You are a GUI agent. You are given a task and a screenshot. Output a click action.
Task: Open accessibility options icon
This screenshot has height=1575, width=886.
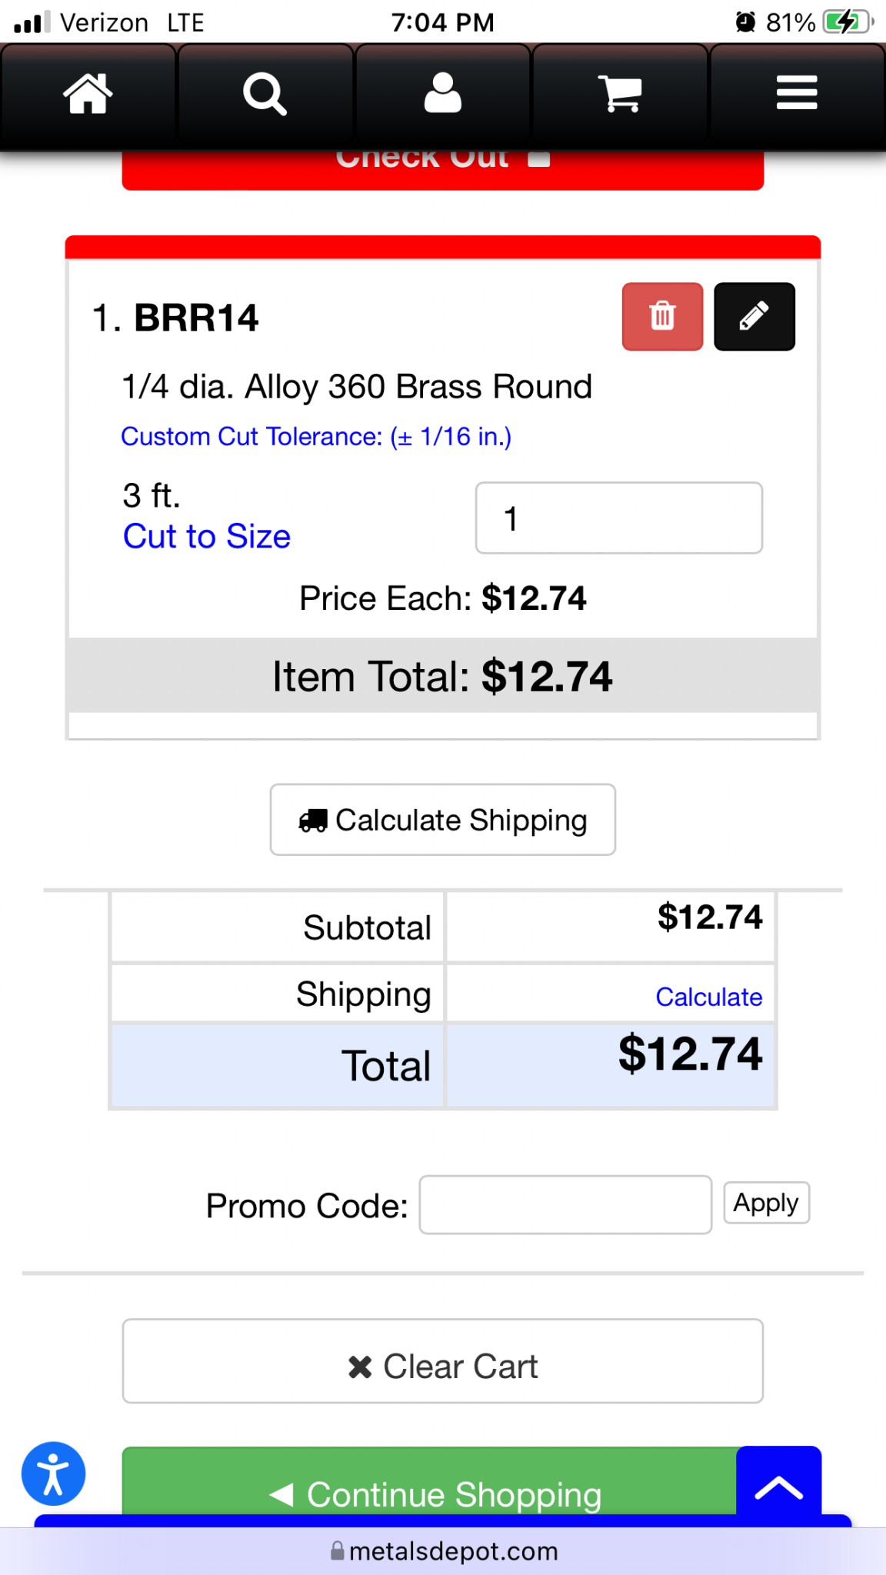[x=53, y=1473]
